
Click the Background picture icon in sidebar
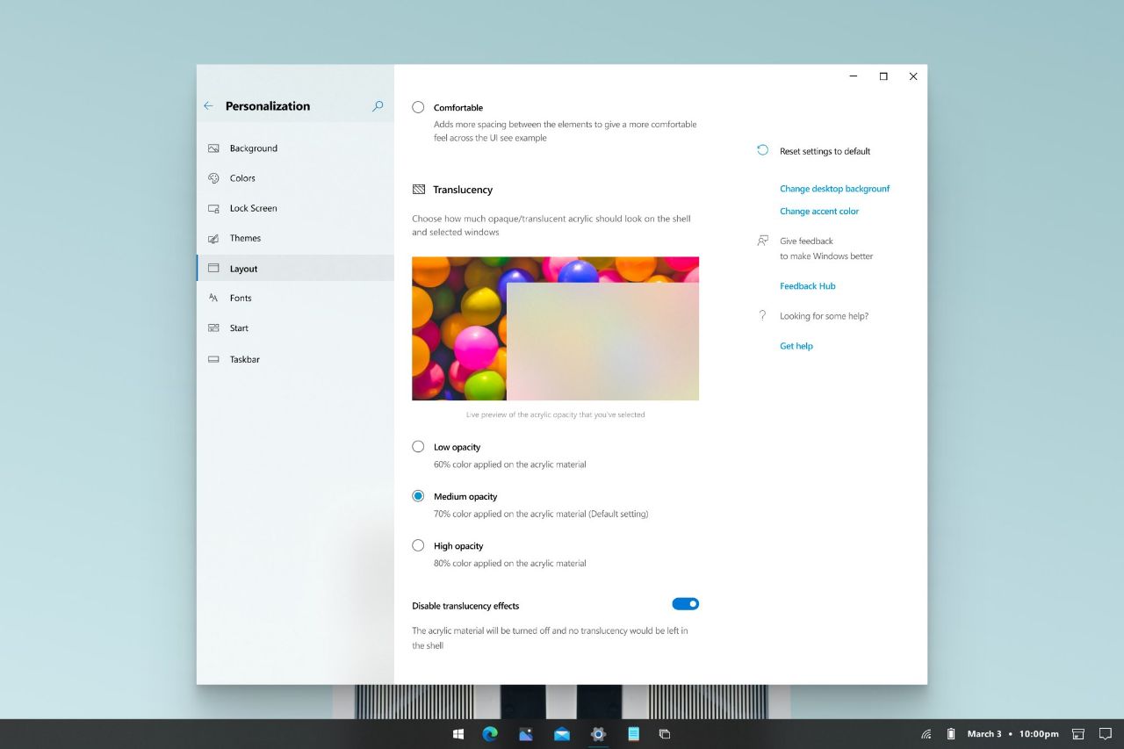coord(213,148)
